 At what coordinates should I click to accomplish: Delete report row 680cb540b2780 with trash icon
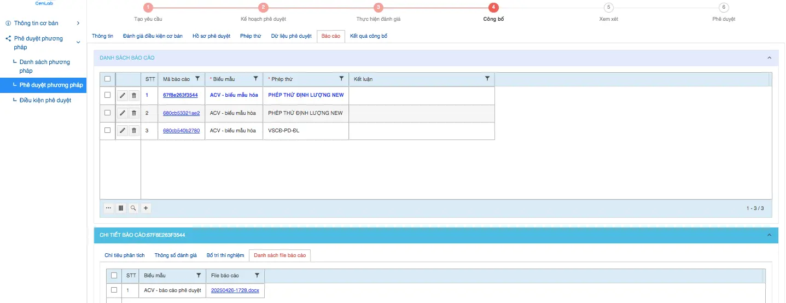[x=134, y=131]
